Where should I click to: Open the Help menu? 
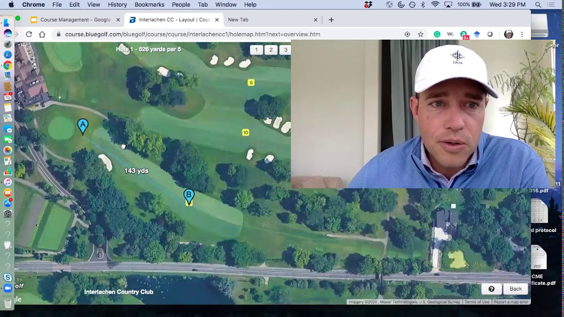tap(250, 5)
